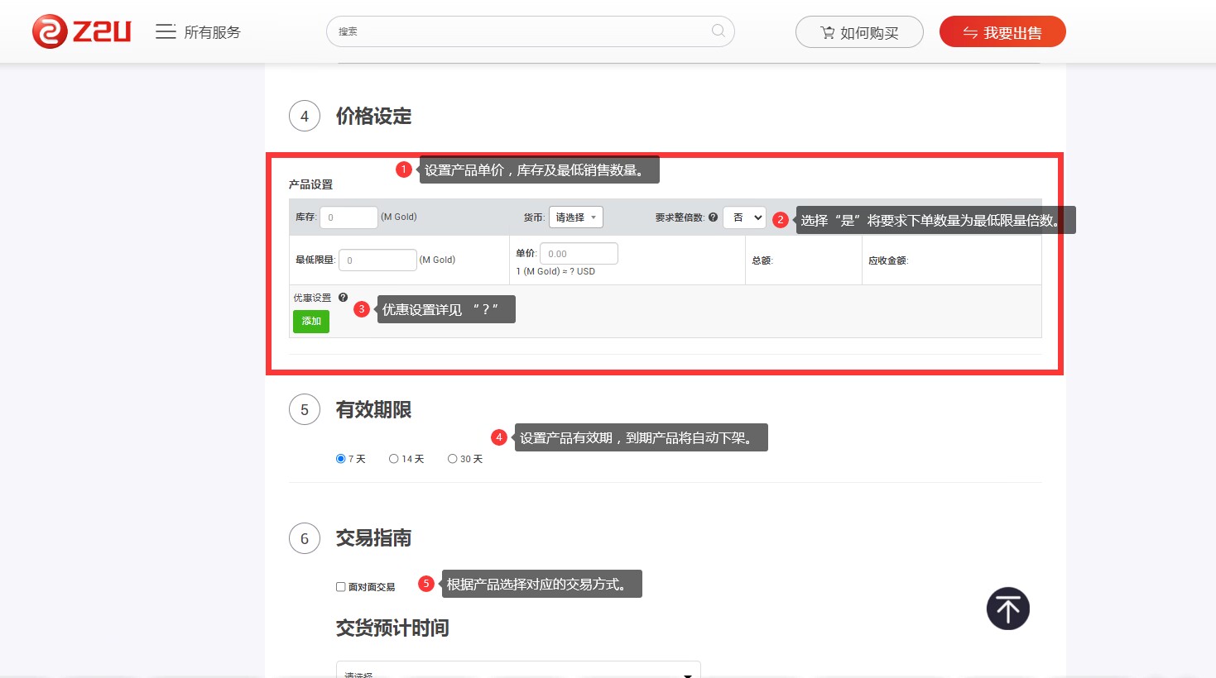
Task: Click the 如何购买 button
Action: point(858,32)
